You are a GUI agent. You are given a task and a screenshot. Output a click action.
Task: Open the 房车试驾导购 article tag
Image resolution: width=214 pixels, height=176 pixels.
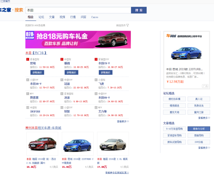(174, 142)
